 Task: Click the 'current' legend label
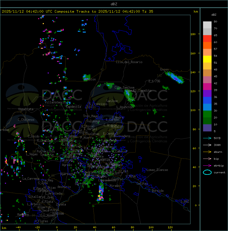[220, 173]
